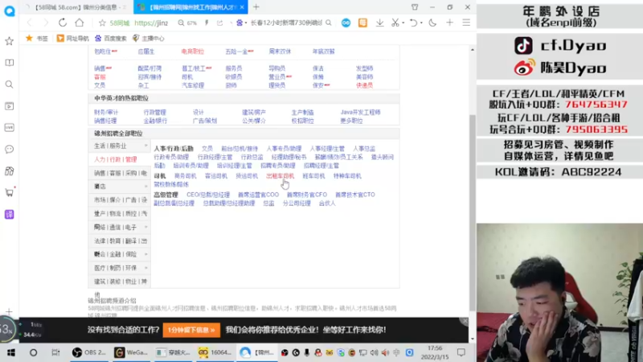Open the CEO/总裁/总经理 link
643x362 pixels.
click(208, 195)
